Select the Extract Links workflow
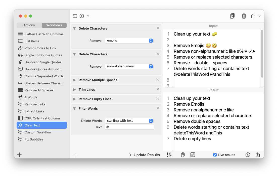The width and height of the screenshot is (278, 177). [x=42, y=111]
